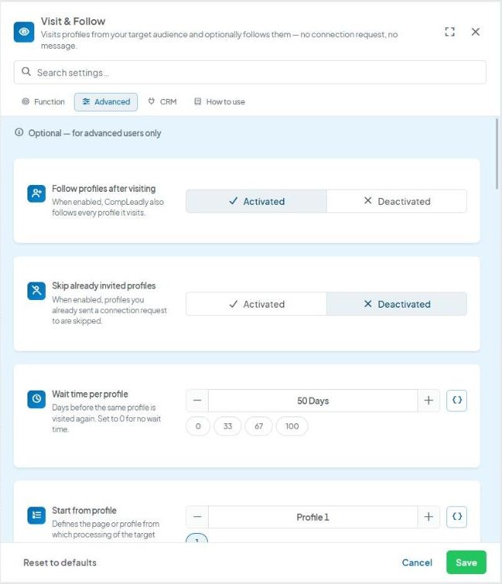Click the 'Skip already invited profiles' heading
The image size is (502, 584).
pyautogui.click(x=104, y=286)
